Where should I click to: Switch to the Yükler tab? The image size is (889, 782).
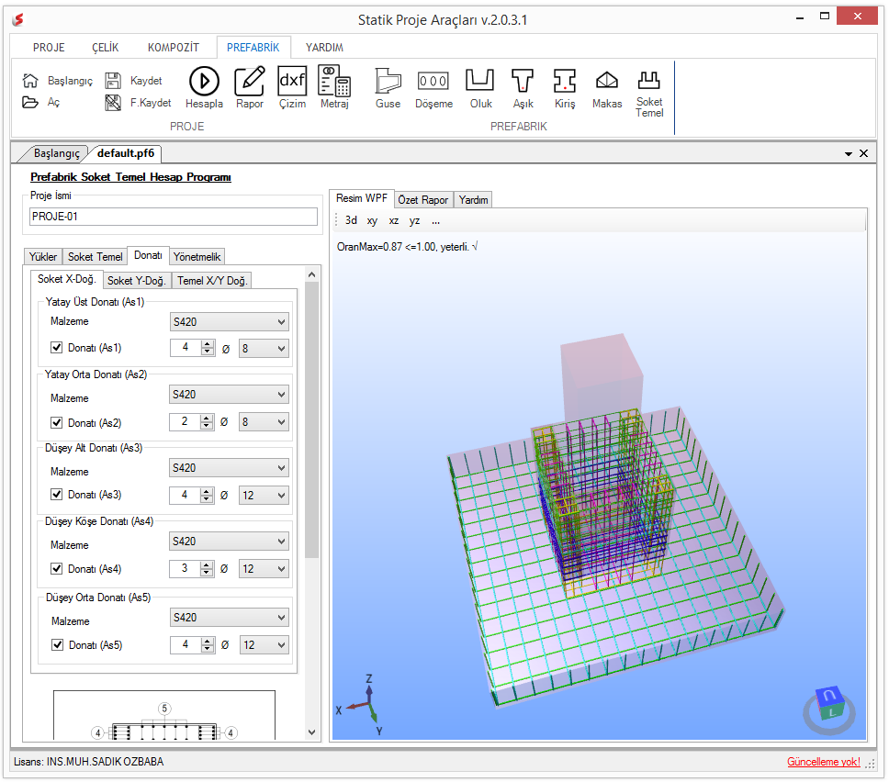point(43,257)
